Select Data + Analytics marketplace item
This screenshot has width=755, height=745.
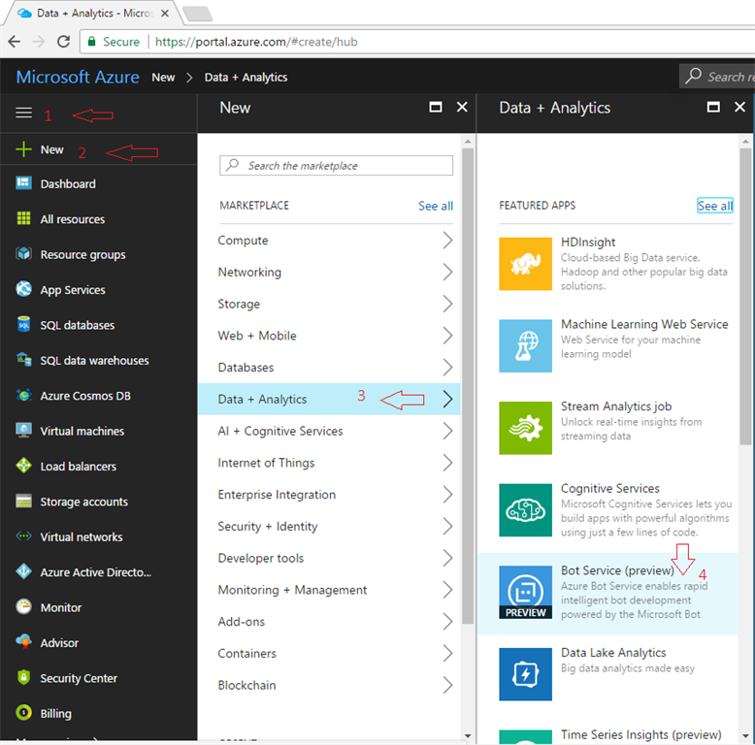pyautogui.click(x=329, y=399)
